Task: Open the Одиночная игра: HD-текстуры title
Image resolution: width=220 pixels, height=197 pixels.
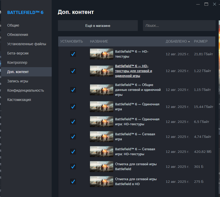Action: (x=137, y=122)
